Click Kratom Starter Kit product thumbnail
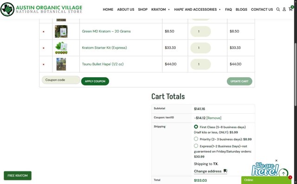 click(61, 47)
